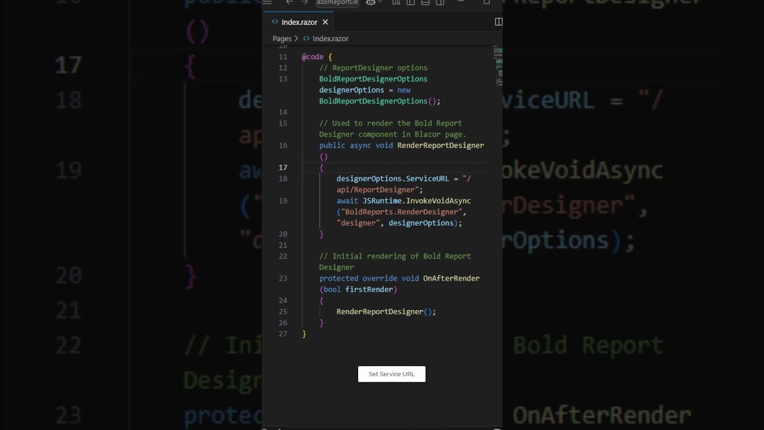The height and width of the screenshot is (430, 764).
Task: Open the customize layout icon
Action: click(x=396, y=2)
